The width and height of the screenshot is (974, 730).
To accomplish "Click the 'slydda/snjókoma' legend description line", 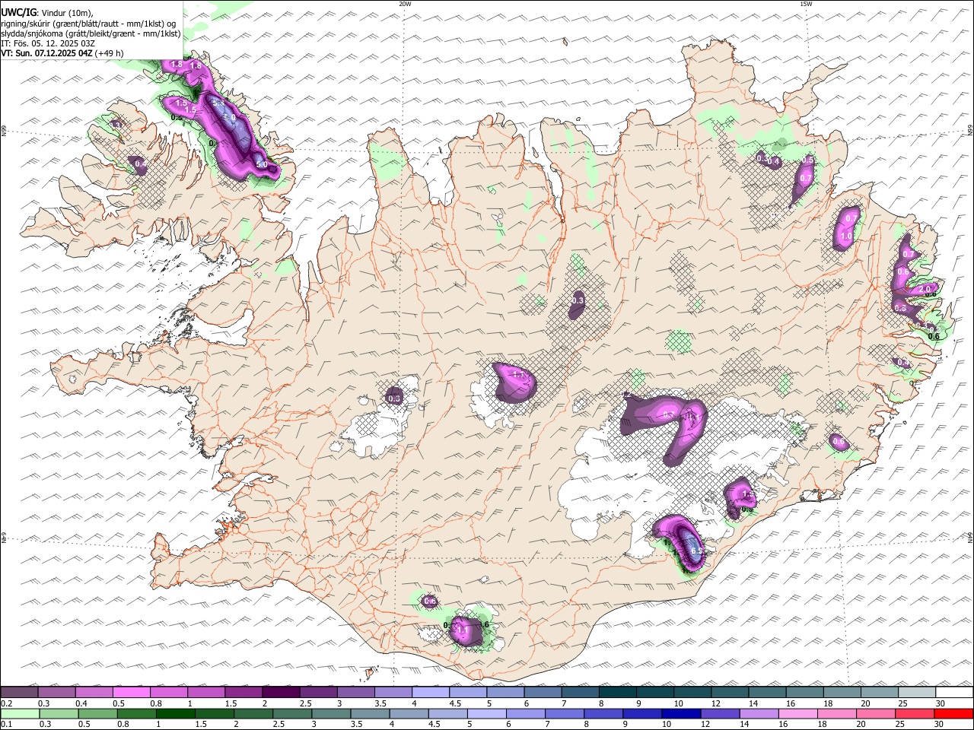I will pos(91,33).
